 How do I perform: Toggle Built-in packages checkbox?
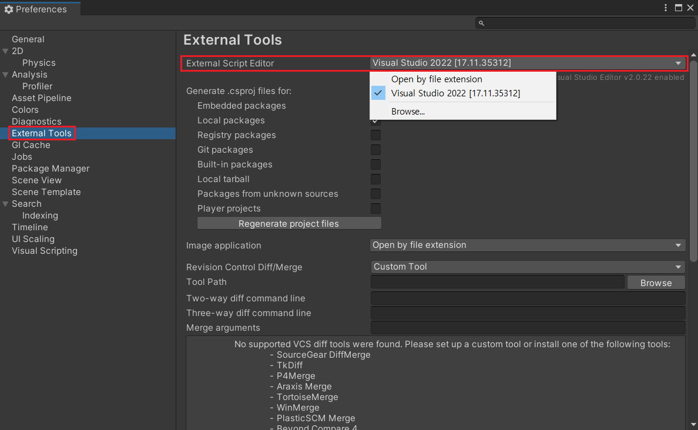tap(375, 164)
